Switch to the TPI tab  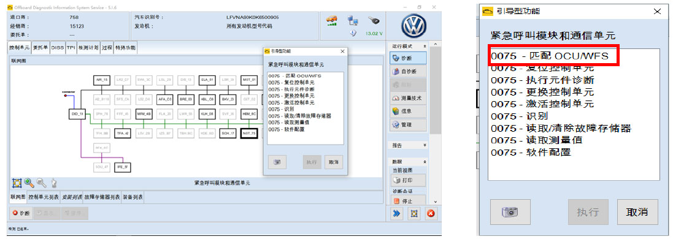click(x=71, y=48)
